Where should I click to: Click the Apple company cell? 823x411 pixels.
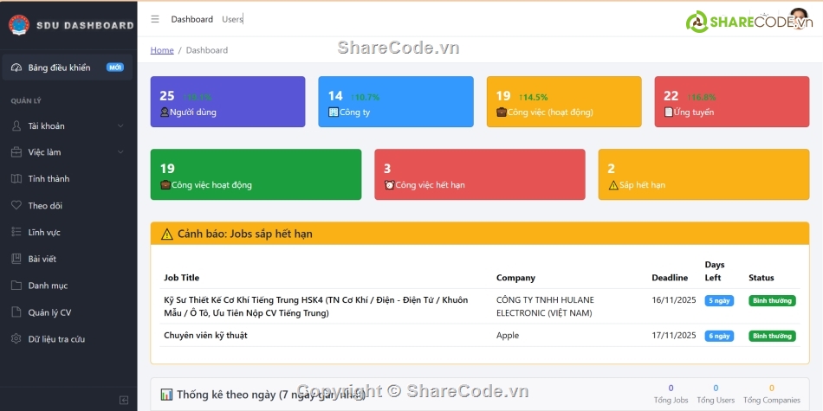point(508,336)
